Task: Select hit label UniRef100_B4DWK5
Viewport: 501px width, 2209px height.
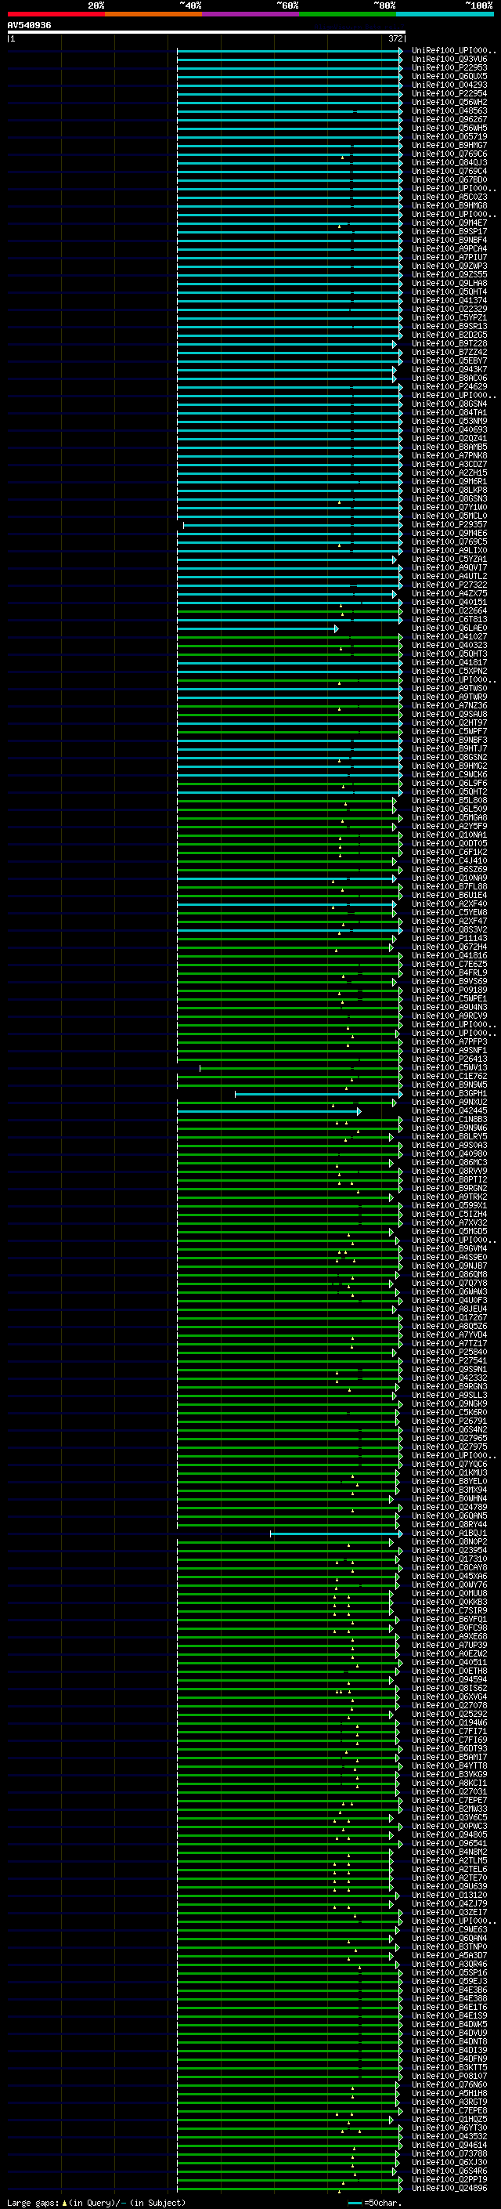Action: 449,2025
